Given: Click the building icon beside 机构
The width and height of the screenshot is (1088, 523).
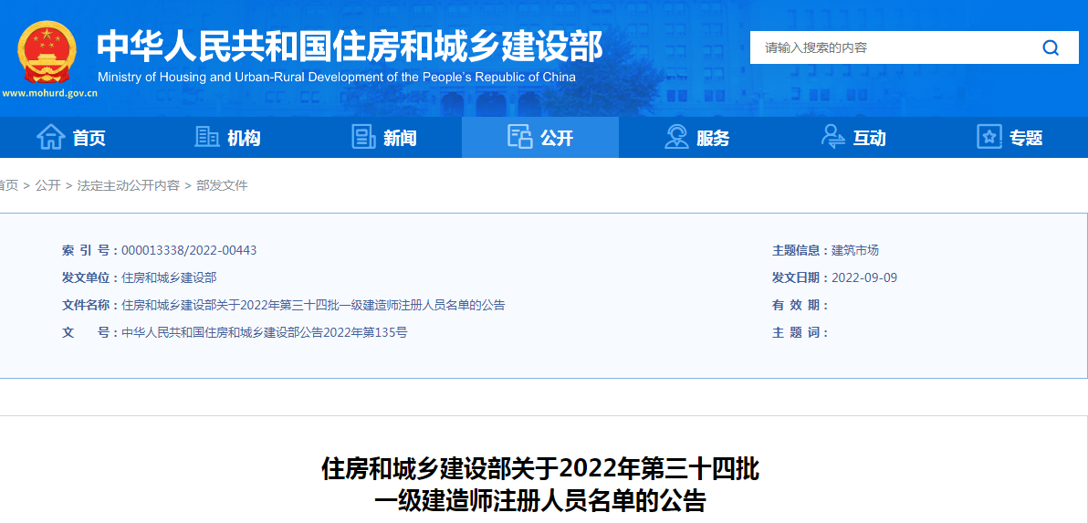Looking at the screenshot, I should (x=207, y=137).
